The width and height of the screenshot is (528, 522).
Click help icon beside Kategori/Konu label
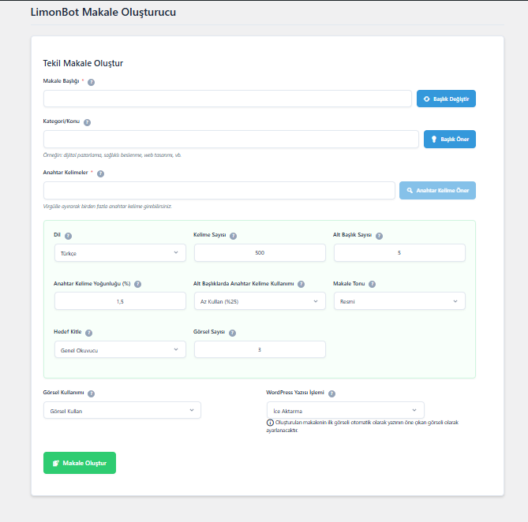(x=87, y=122)
